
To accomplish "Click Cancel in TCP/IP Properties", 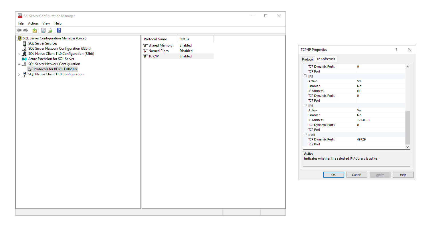I will coord(357,175).
